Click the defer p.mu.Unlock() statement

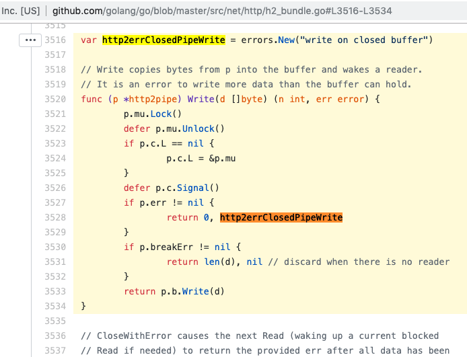pyautogui.click(x=174, y=128)
